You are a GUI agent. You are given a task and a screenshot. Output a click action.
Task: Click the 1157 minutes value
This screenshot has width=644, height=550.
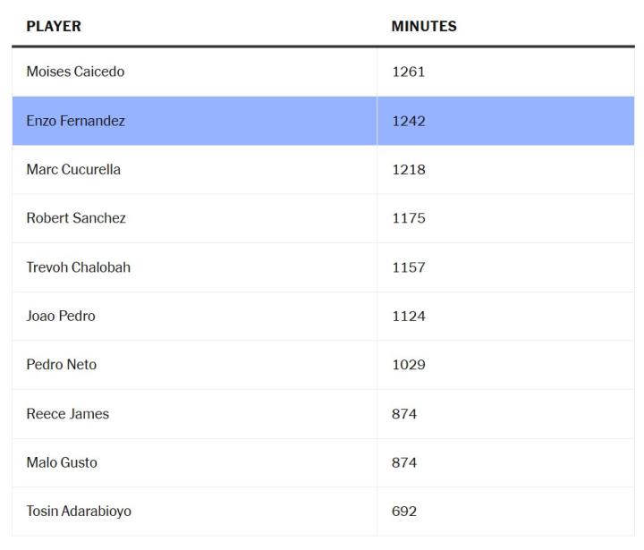[x=408, y=267]
